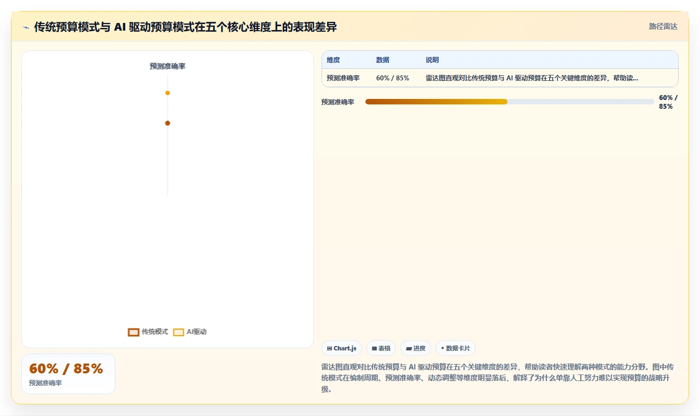This screenshot has height=416, width=700.
Task: Toggle the 传统模式 legend item
Action: [148, 332]
